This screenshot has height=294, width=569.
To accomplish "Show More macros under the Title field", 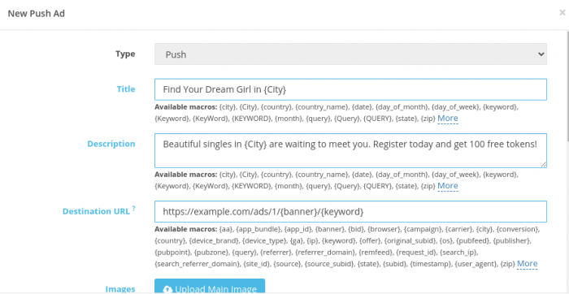I will click(x=447, y=119).
